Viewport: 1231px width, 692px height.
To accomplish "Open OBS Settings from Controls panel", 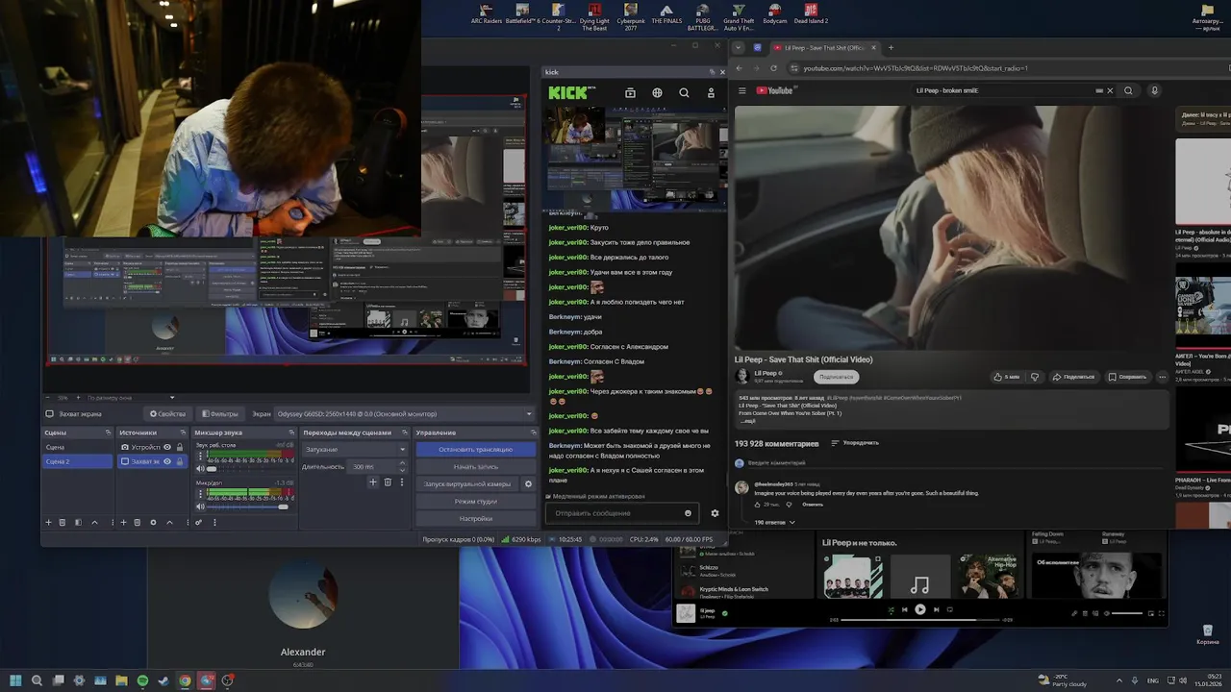I will 475,519.
